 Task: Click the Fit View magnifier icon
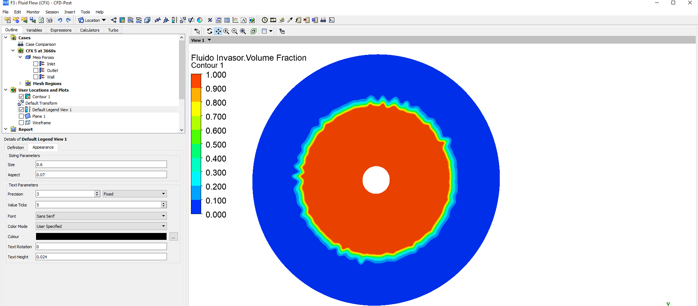pos(243,31)
